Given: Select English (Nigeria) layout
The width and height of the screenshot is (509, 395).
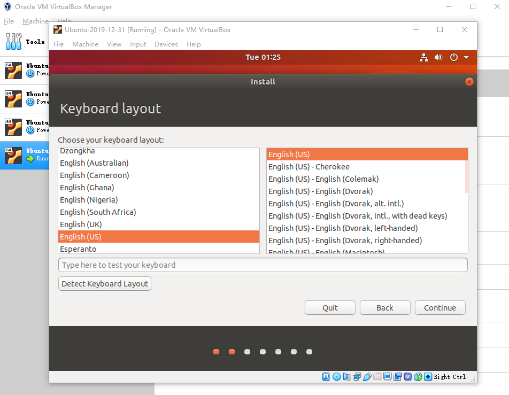Looking at the screenshot, I should point(159,200).
